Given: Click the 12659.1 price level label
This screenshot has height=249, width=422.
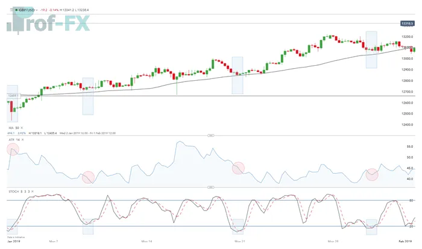Looking at the screenshot, I should pyautogui.click(x=13, y=96).
